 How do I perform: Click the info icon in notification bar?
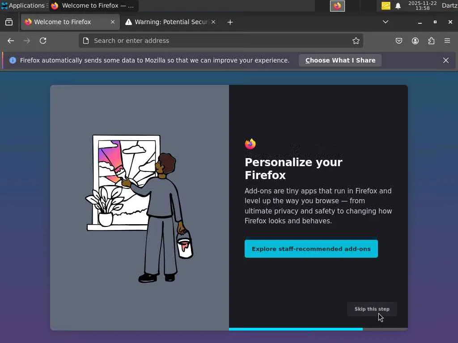[x=13, y=60]
